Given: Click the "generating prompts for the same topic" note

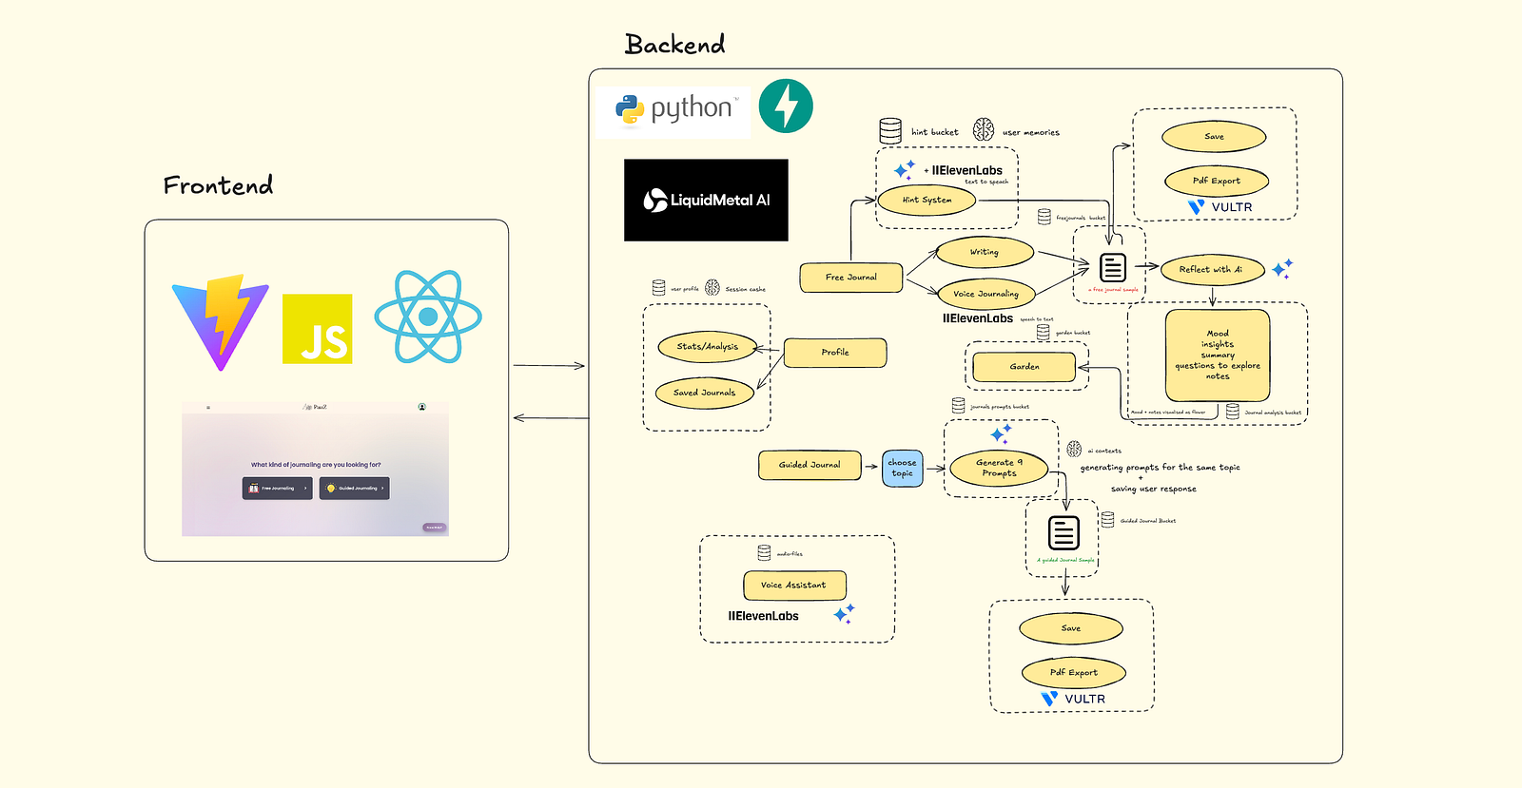Looking at the screenshot, I should 1161,468.
